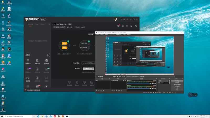Open the tutorial link at companion bottom-left
210x118 pixels.
(x=33, y=90)
